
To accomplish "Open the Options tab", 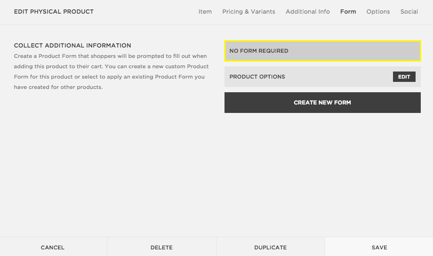I will [378, 12].
